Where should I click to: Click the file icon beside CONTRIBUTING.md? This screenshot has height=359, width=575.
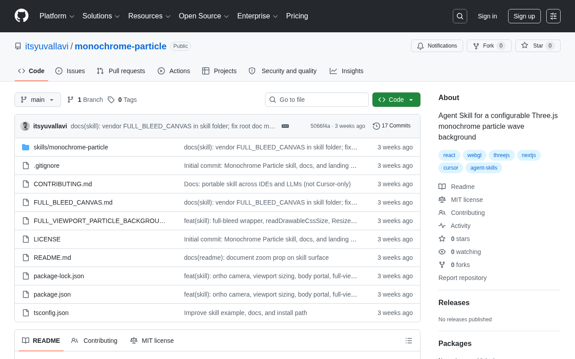[x=26, y=184]
